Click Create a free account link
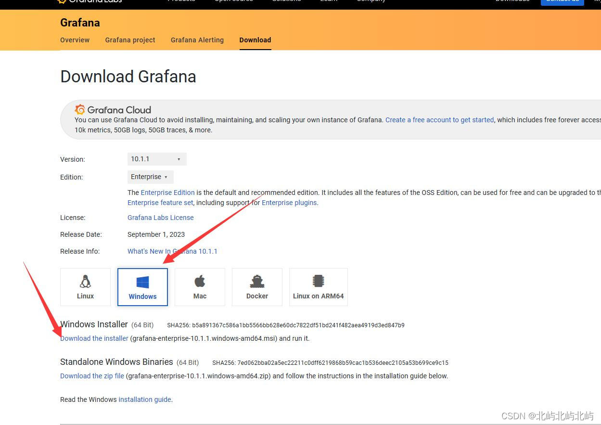The height and width of the screenshot is (425, 601). tap(439, 120)
